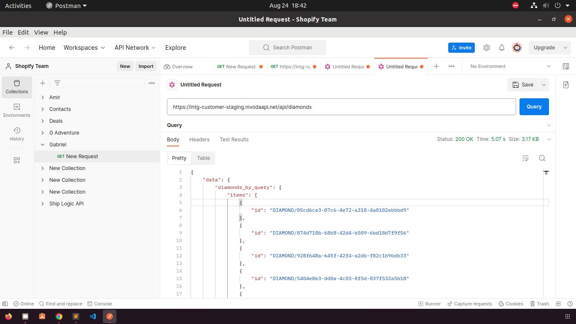
Task: Click the search icon in response body
Action: click(x=542, y=158)
